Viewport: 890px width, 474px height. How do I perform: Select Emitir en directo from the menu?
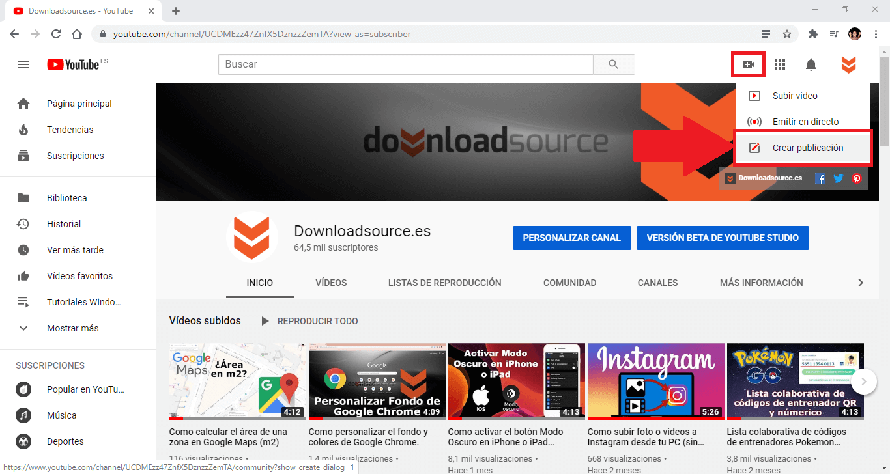coord(803,122)
